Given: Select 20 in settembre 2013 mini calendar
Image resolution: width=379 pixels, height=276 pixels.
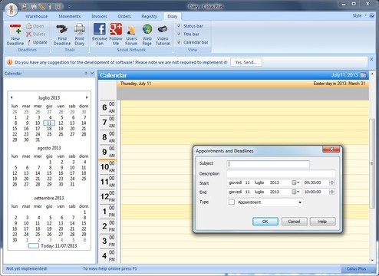Looking at the screenshot, I should 61,229.
